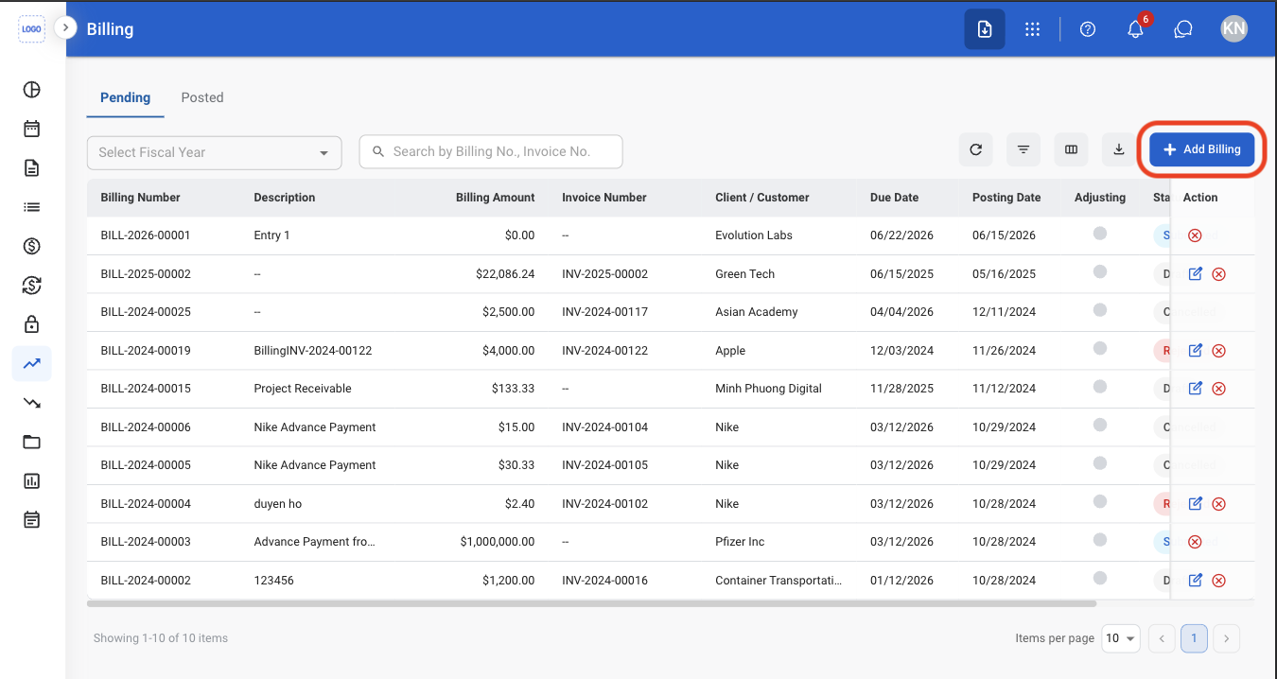Open the currency exchange sidebar icon
This screenshot has width=1277, height=679.
[x=32, y=286]
